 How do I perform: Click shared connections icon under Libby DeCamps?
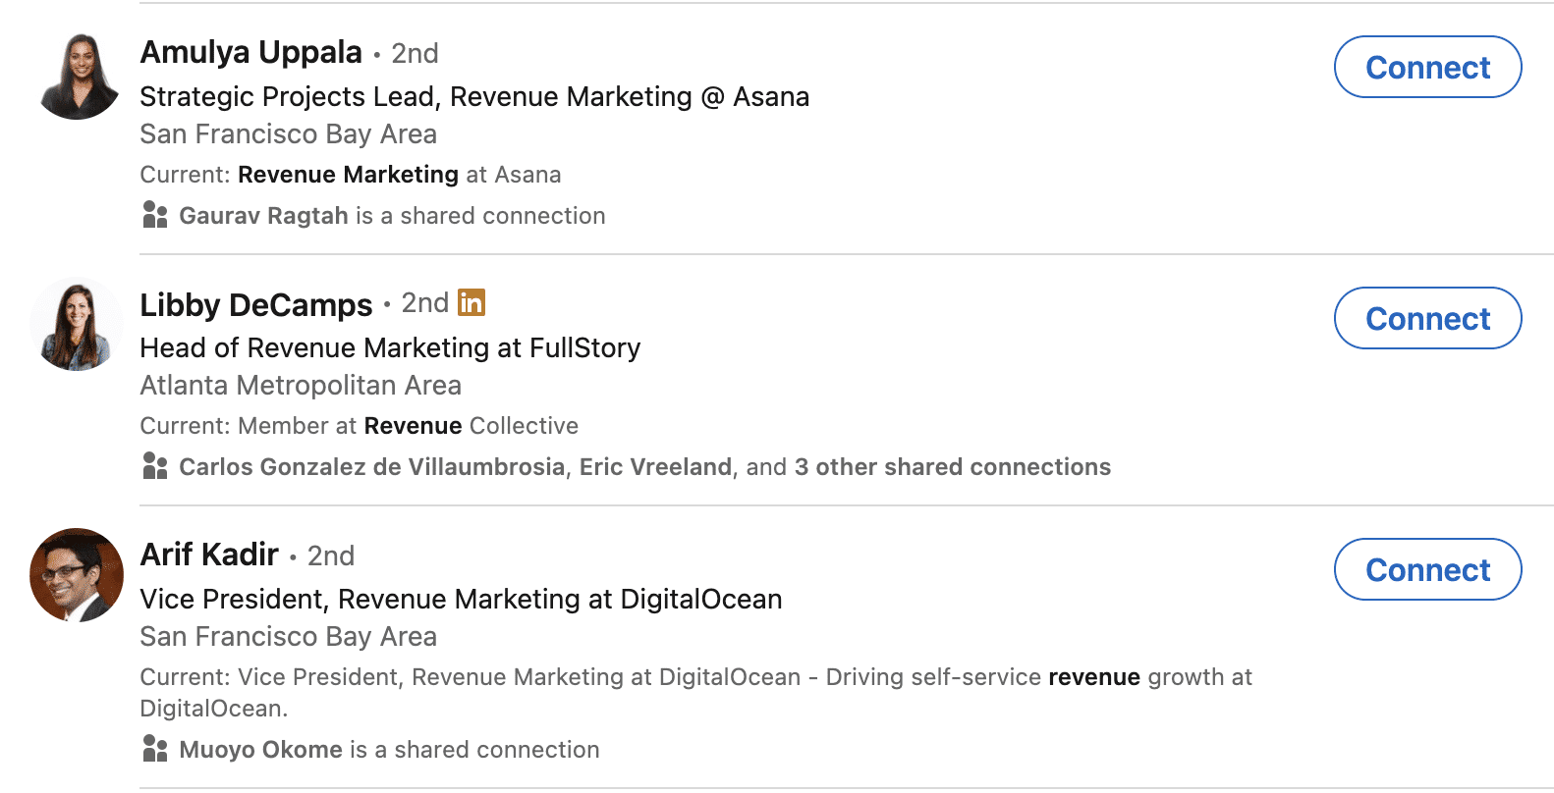tap(155, 466)
